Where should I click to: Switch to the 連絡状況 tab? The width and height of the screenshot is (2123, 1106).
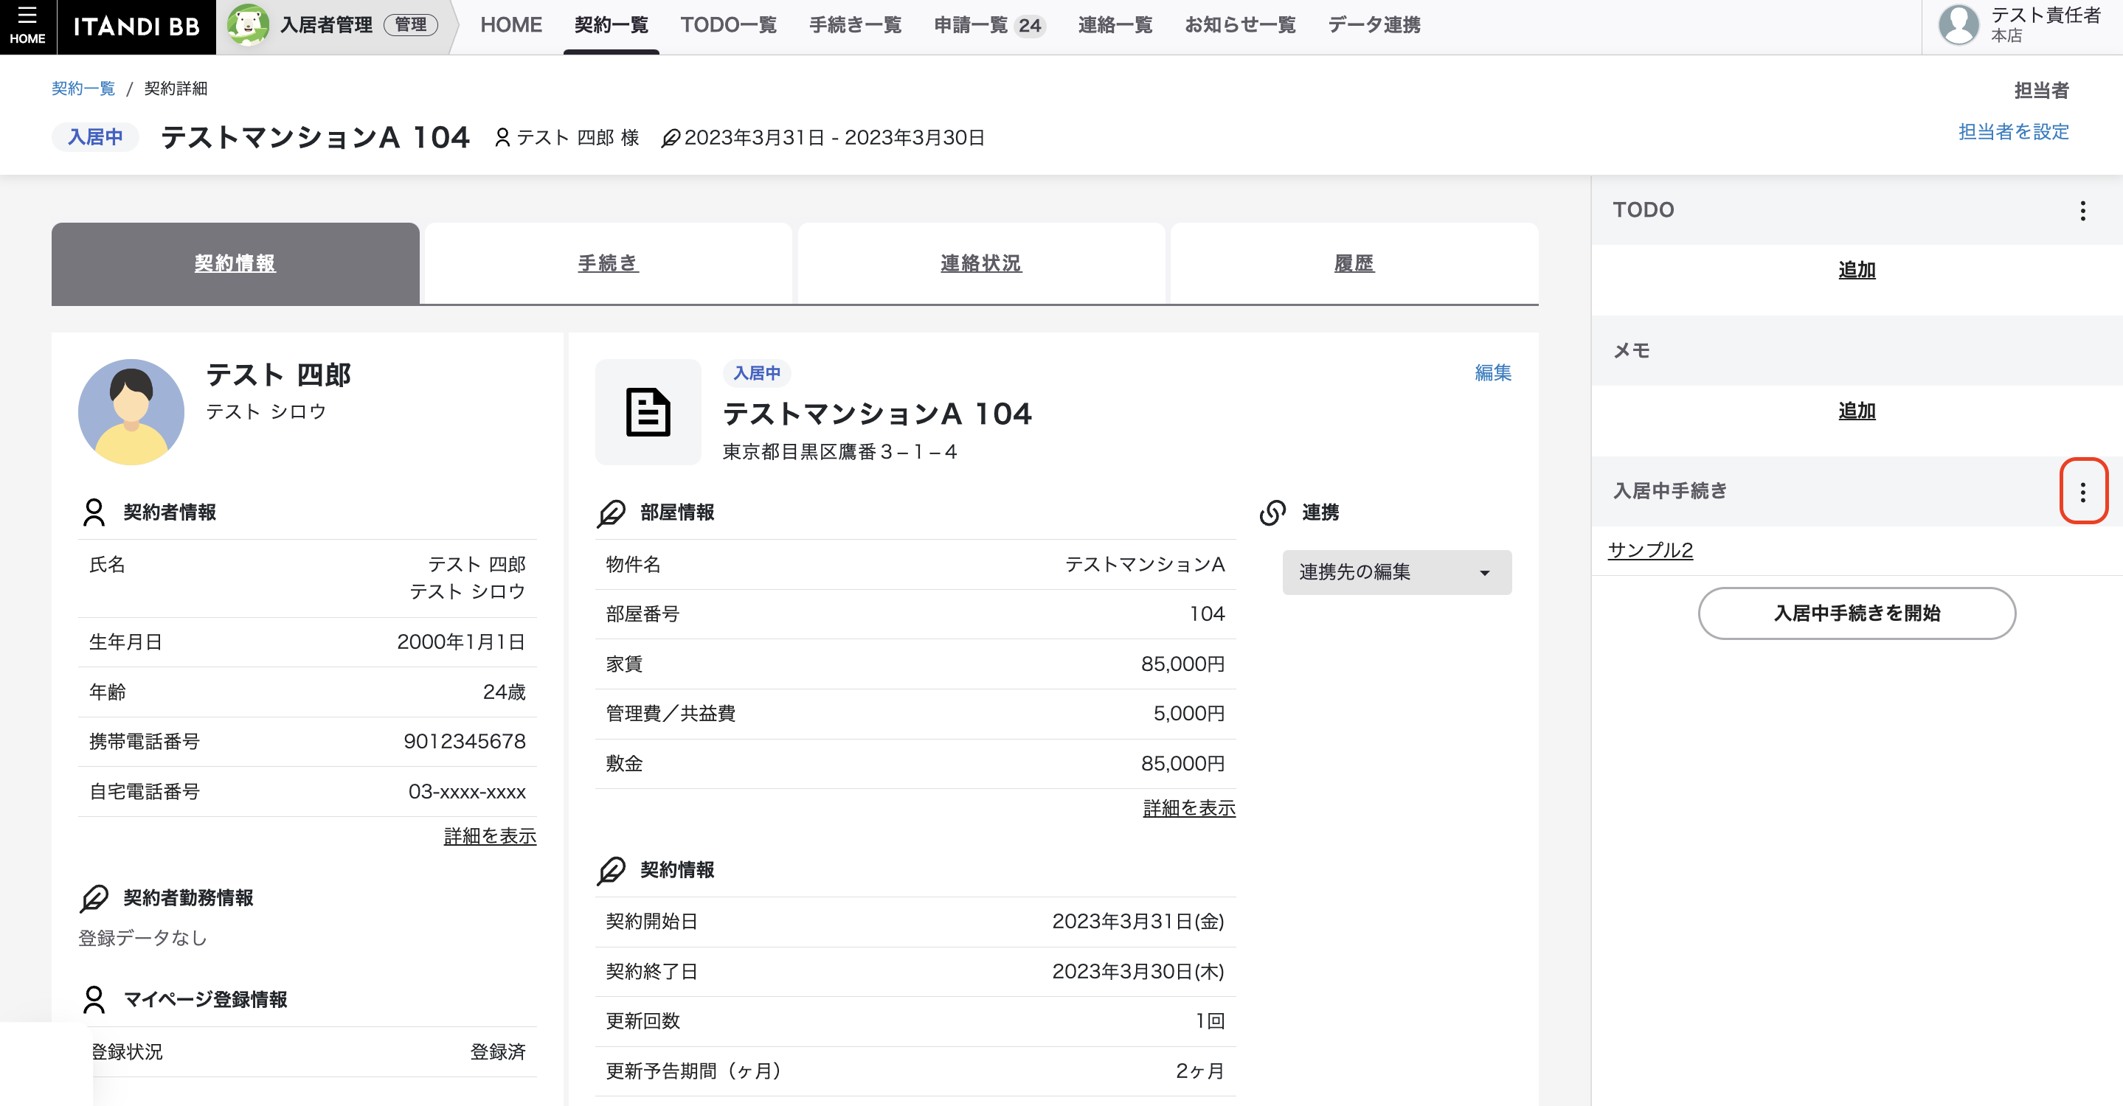point(981,263)
